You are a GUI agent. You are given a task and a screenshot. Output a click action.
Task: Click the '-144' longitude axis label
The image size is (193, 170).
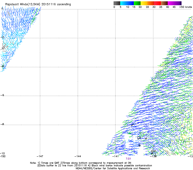click(78, 156)
